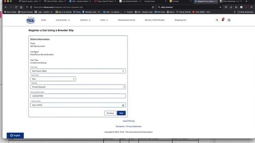Close the Content tab
This screenshot has width=255, height=143.
point(191,1)
